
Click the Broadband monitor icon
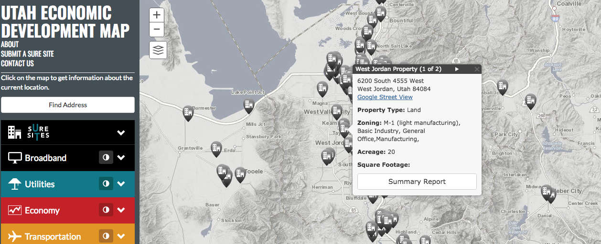click(15, 158)
